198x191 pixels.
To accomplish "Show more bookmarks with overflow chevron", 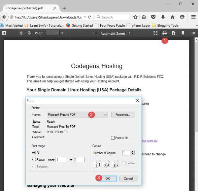I will coord(197,25).
